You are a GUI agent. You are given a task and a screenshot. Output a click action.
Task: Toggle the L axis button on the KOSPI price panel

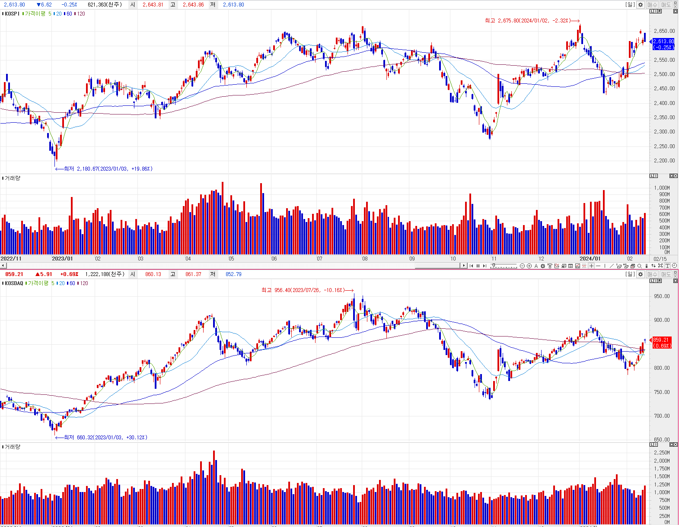[x=651, y=11]
